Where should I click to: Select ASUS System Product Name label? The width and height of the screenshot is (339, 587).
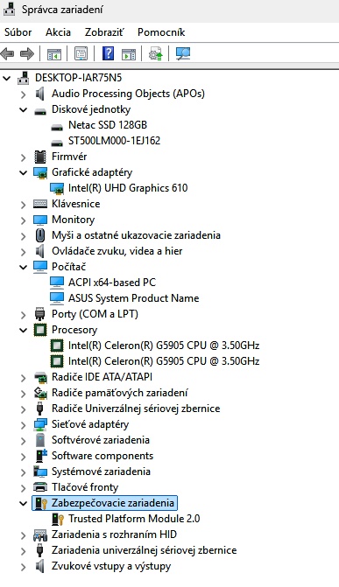pos(133,298)
